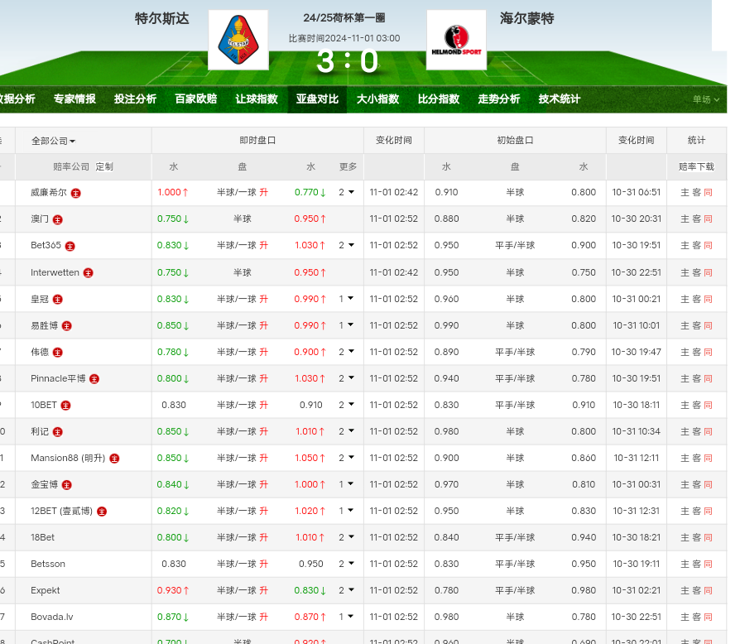745x644 pixels.
Task: Expand the 全部公司 company filter
Action: click(53, 141)
